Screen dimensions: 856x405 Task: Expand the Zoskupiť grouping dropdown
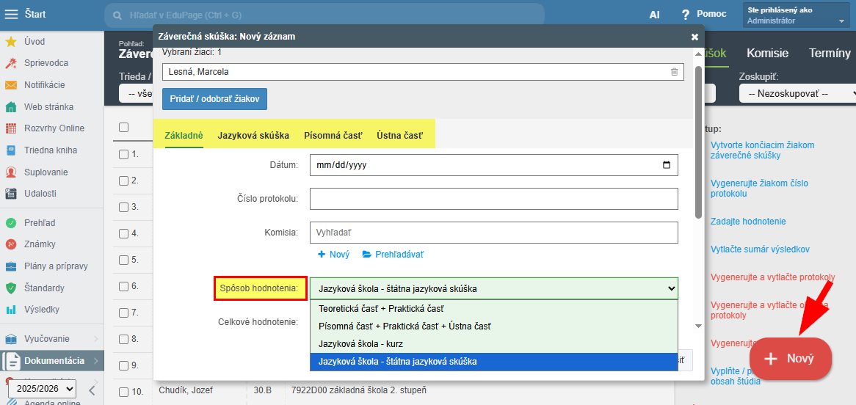[797, 94]
